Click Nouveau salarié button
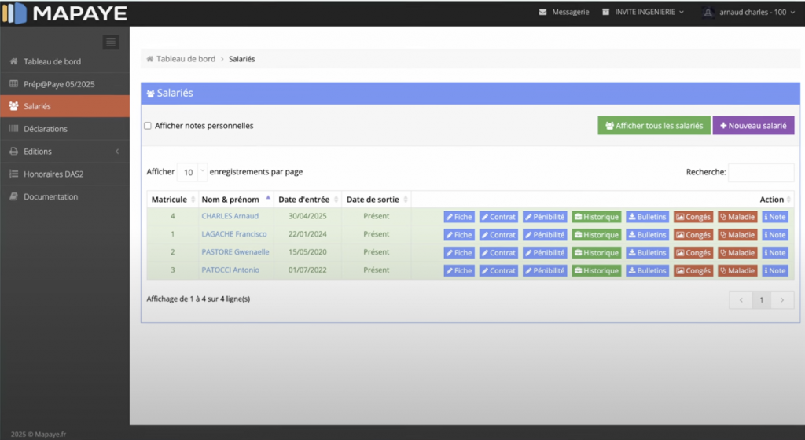The width and height of the screenshot is (805, 440). 753,126
